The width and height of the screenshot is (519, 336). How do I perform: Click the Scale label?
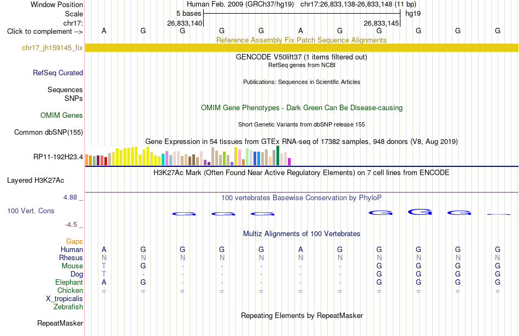(74, 14)
